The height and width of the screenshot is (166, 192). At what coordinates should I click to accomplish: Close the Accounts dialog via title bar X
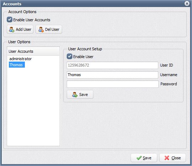187,4
